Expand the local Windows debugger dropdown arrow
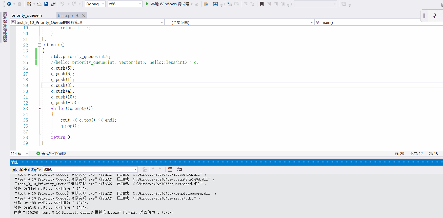 pyautogui.click(x=192, y=4)
